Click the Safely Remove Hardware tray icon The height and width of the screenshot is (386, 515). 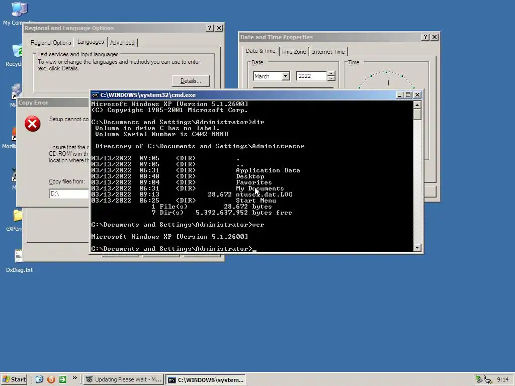(x=479, y=379)
